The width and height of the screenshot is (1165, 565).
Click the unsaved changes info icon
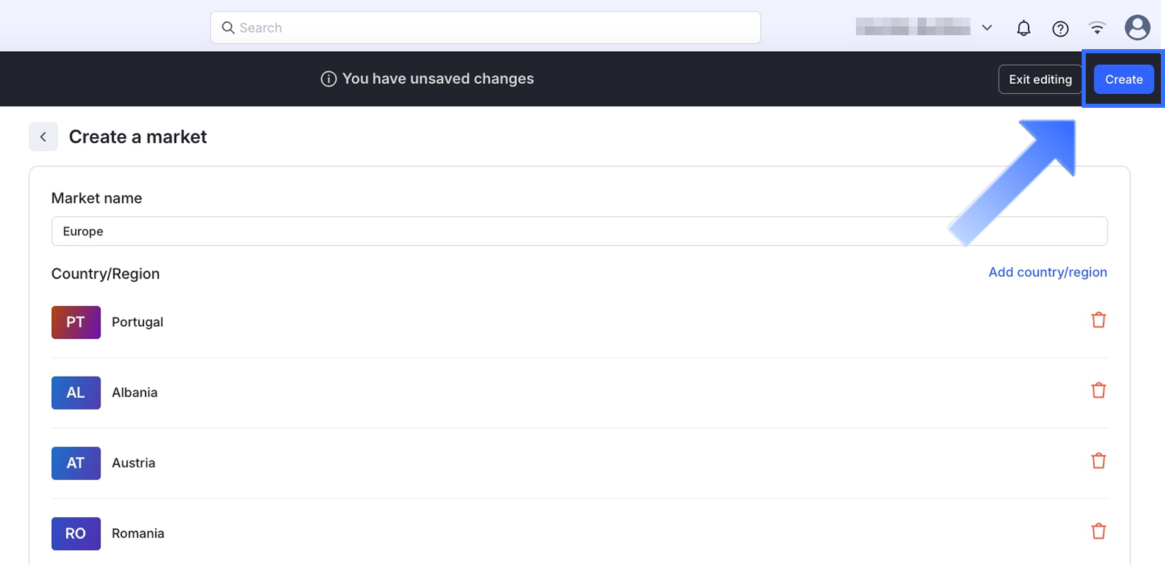point(328,79)
